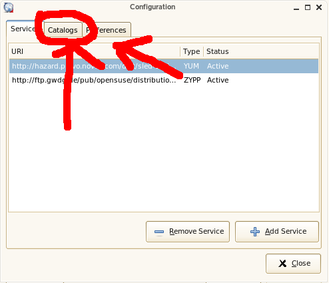Open the Catalogs tab
Image resolution: width=329 pixels, height=283 pixels.
tap(63, 30)
